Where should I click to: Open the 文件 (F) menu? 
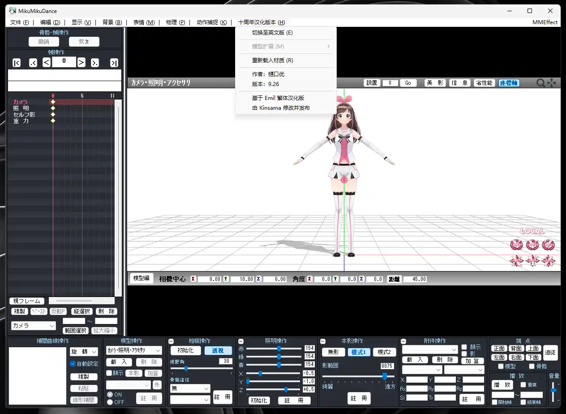[19, 22]
